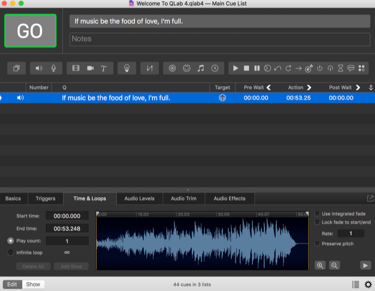Image resolution: width=375 pixels, height=291 pixels.
Task: Switch to Edit mode
Action: click(12, 284)
